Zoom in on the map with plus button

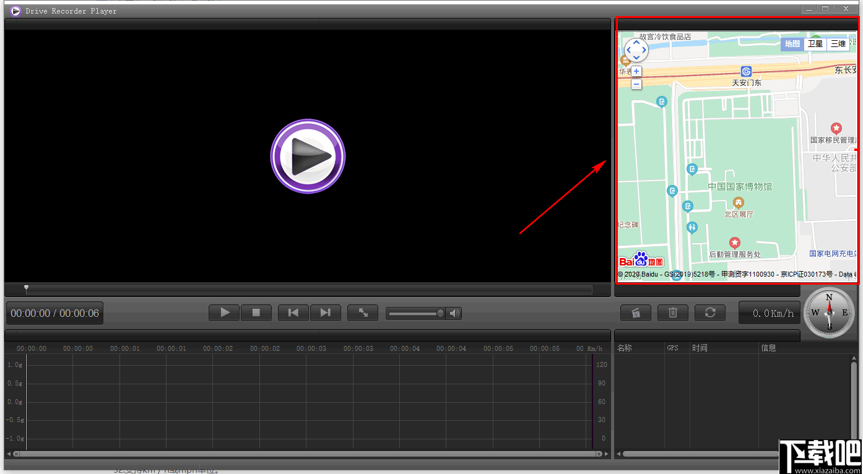point(636,71)
